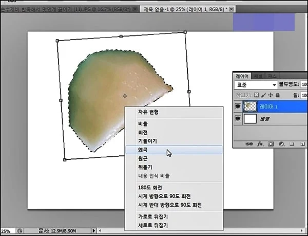Click the create new layer icon
308x236 pixels.
pyautogui.click(x=302, y=144)
